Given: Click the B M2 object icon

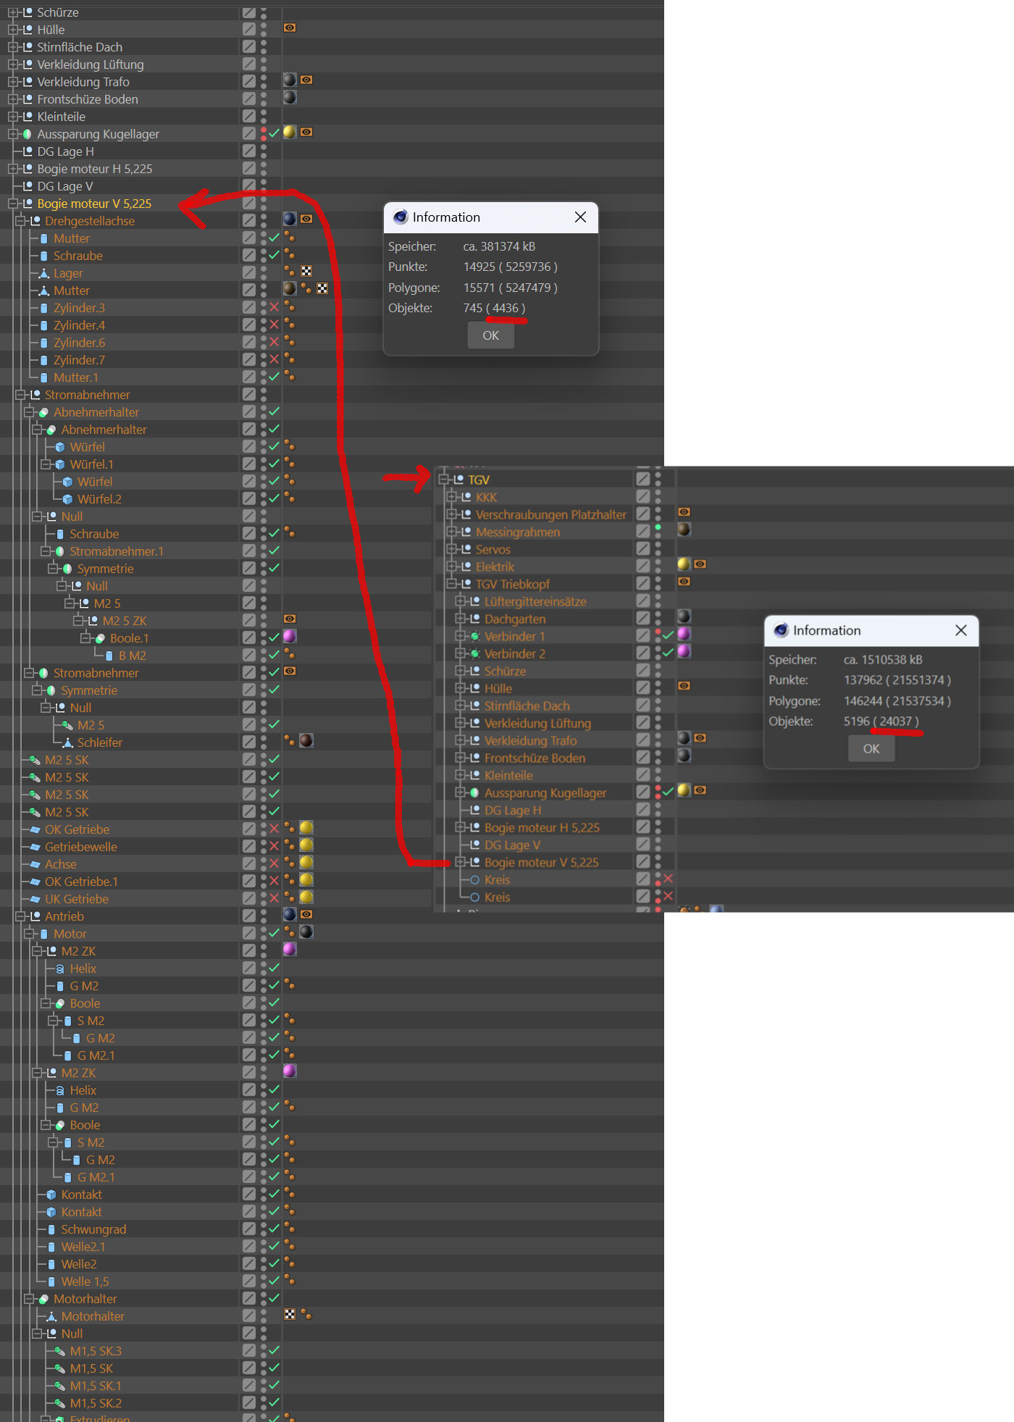Looking at the screenshot, I should click(x=109, y=656).
